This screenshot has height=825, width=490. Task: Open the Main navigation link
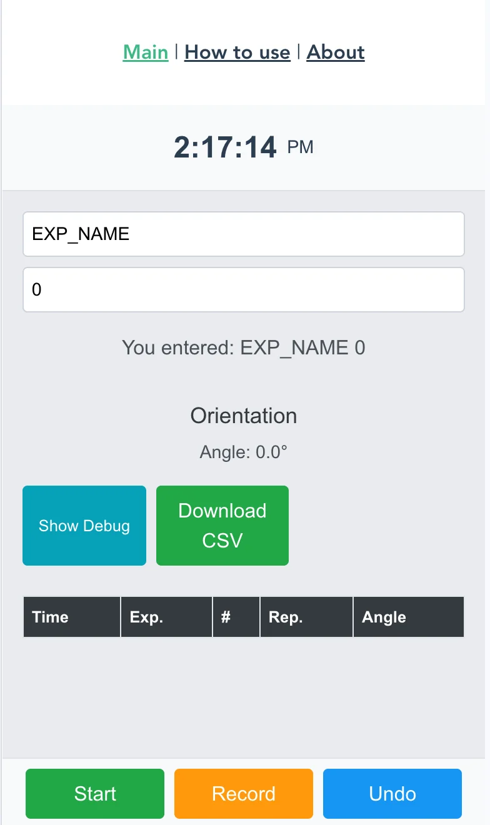146,52
